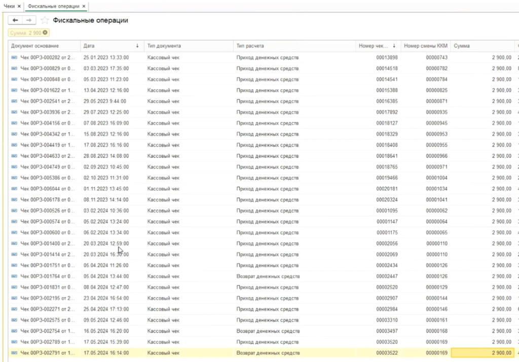Click document icon of Чек 00РЗ-000848 row
The image size is (519, 362).
[14, 79]
